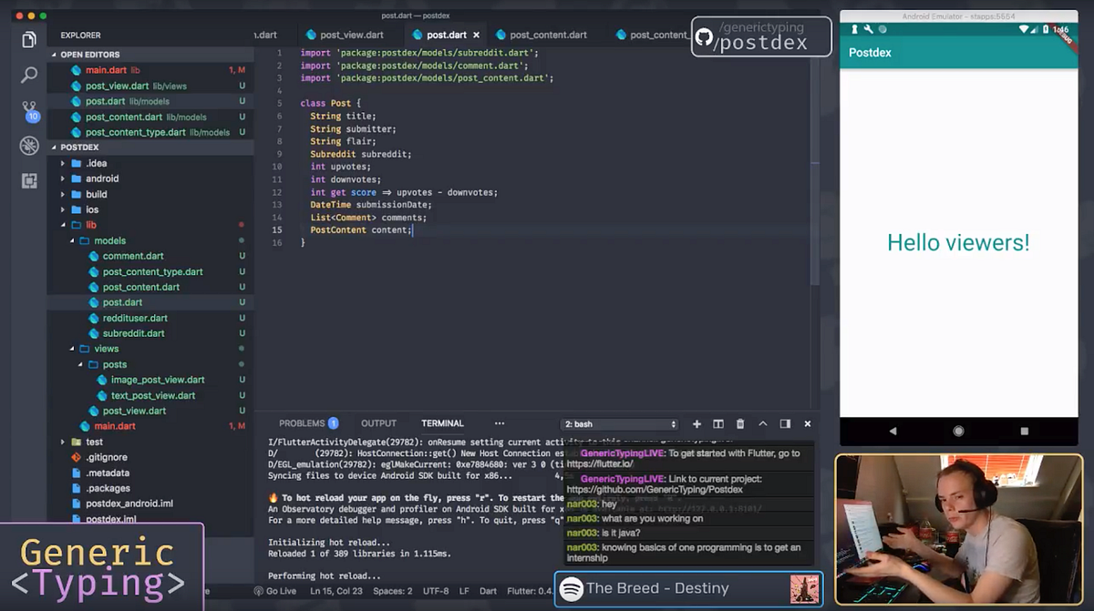Kill the terminal with the trash icon
Image resolution: width=1094 pixels, height=611 pixels.
[x=740, y=423]
